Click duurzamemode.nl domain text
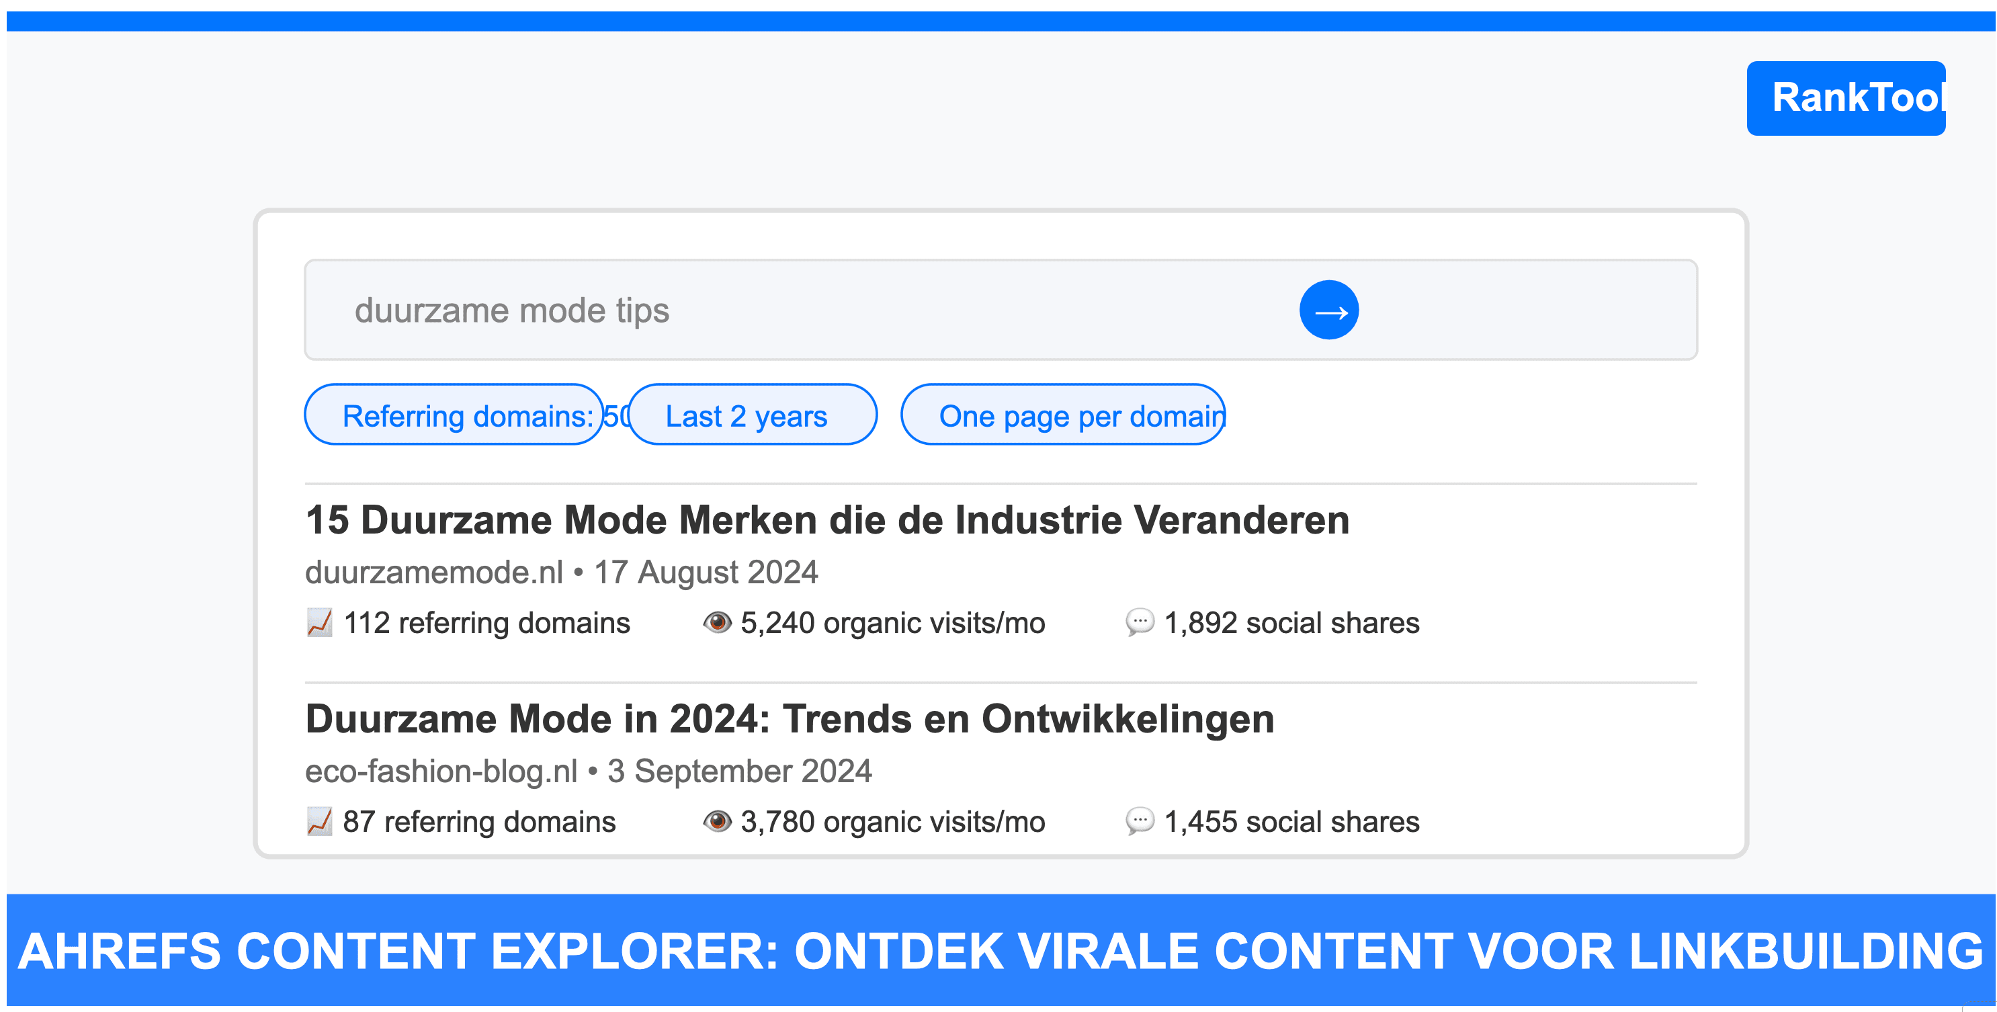 pos(434,573)
